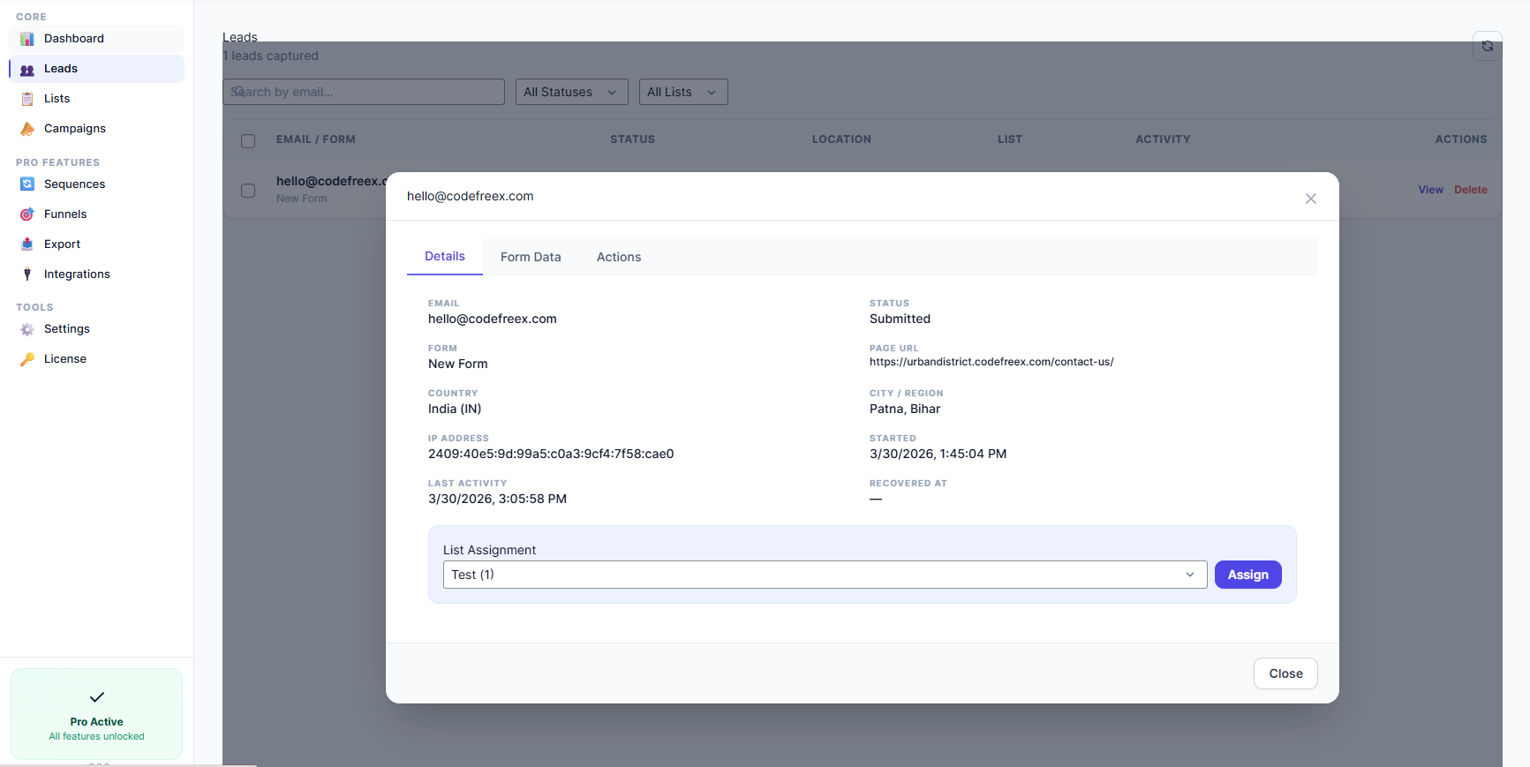Click the India (IN) country value
Image resolution: width=1530 pixels, height=767 pixels.
point(455,409)
